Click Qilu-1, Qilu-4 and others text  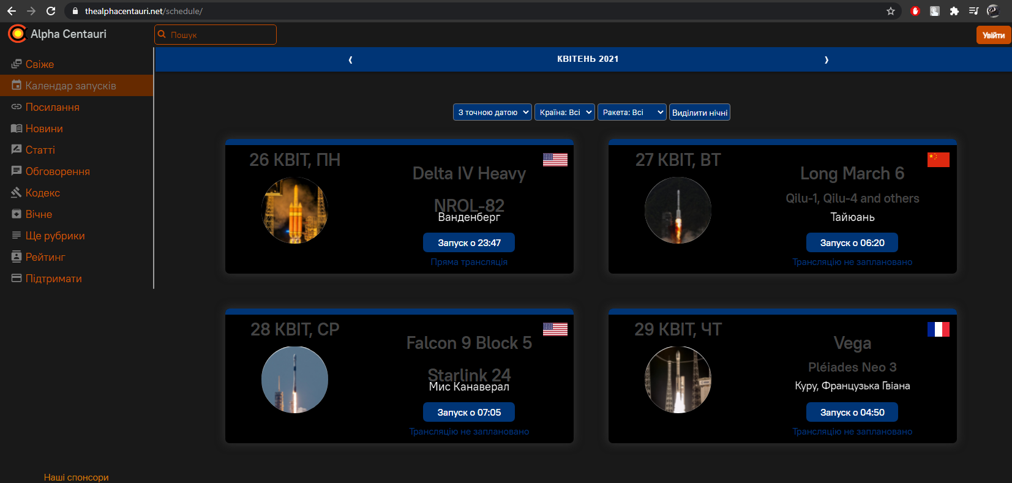click(x=852, y=198)
